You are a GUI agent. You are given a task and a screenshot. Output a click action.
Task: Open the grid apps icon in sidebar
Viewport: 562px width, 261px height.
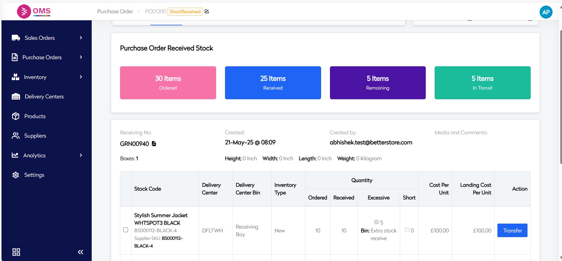[x=16, y=252]
